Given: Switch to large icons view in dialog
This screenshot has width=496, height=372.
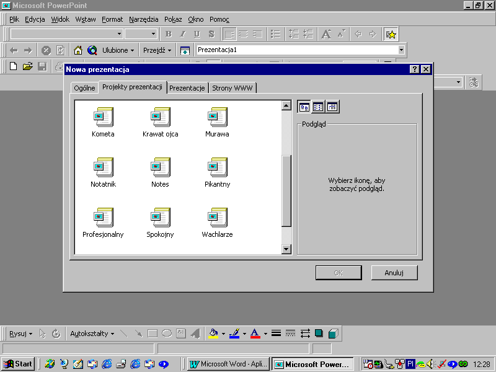Looking at the screenshot, I should 304,107.
